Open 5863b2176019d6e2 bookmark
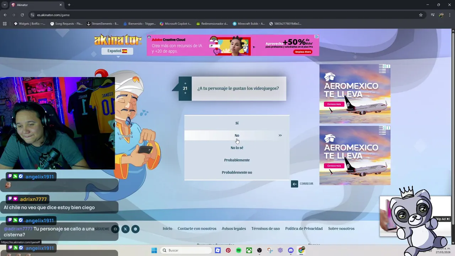 point(285,24)
